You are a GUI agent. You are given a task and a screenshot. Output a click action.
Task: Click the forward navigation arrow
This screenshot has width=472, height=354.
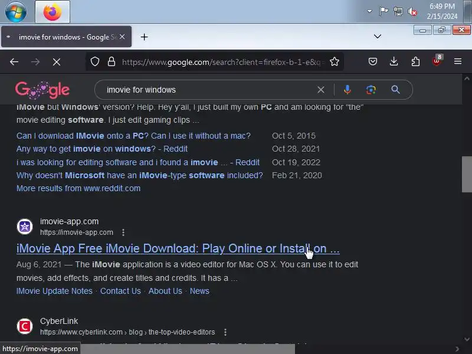35,62
